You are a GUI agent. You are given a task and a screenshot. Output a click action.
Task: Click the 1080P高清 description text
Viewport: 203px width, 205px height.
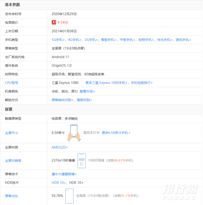[x=96, y=160]
